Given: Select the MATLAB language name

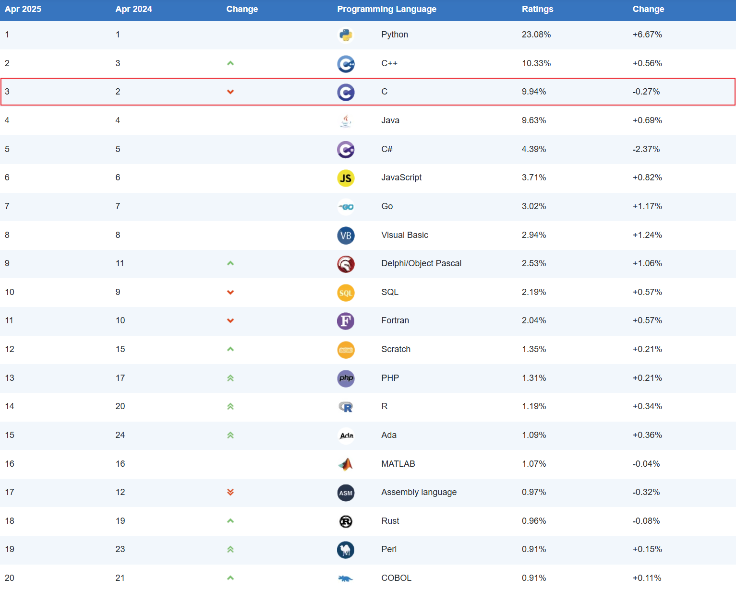Looking at the screenshot, I should (x=398, y=464).
